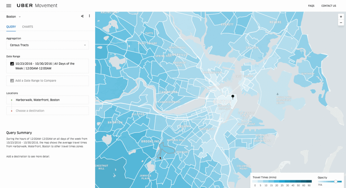Click the Add Date Range calendar icon
The width and height of the screenshot is (346, 188).
pyautogui.click(x=12, y=81)
